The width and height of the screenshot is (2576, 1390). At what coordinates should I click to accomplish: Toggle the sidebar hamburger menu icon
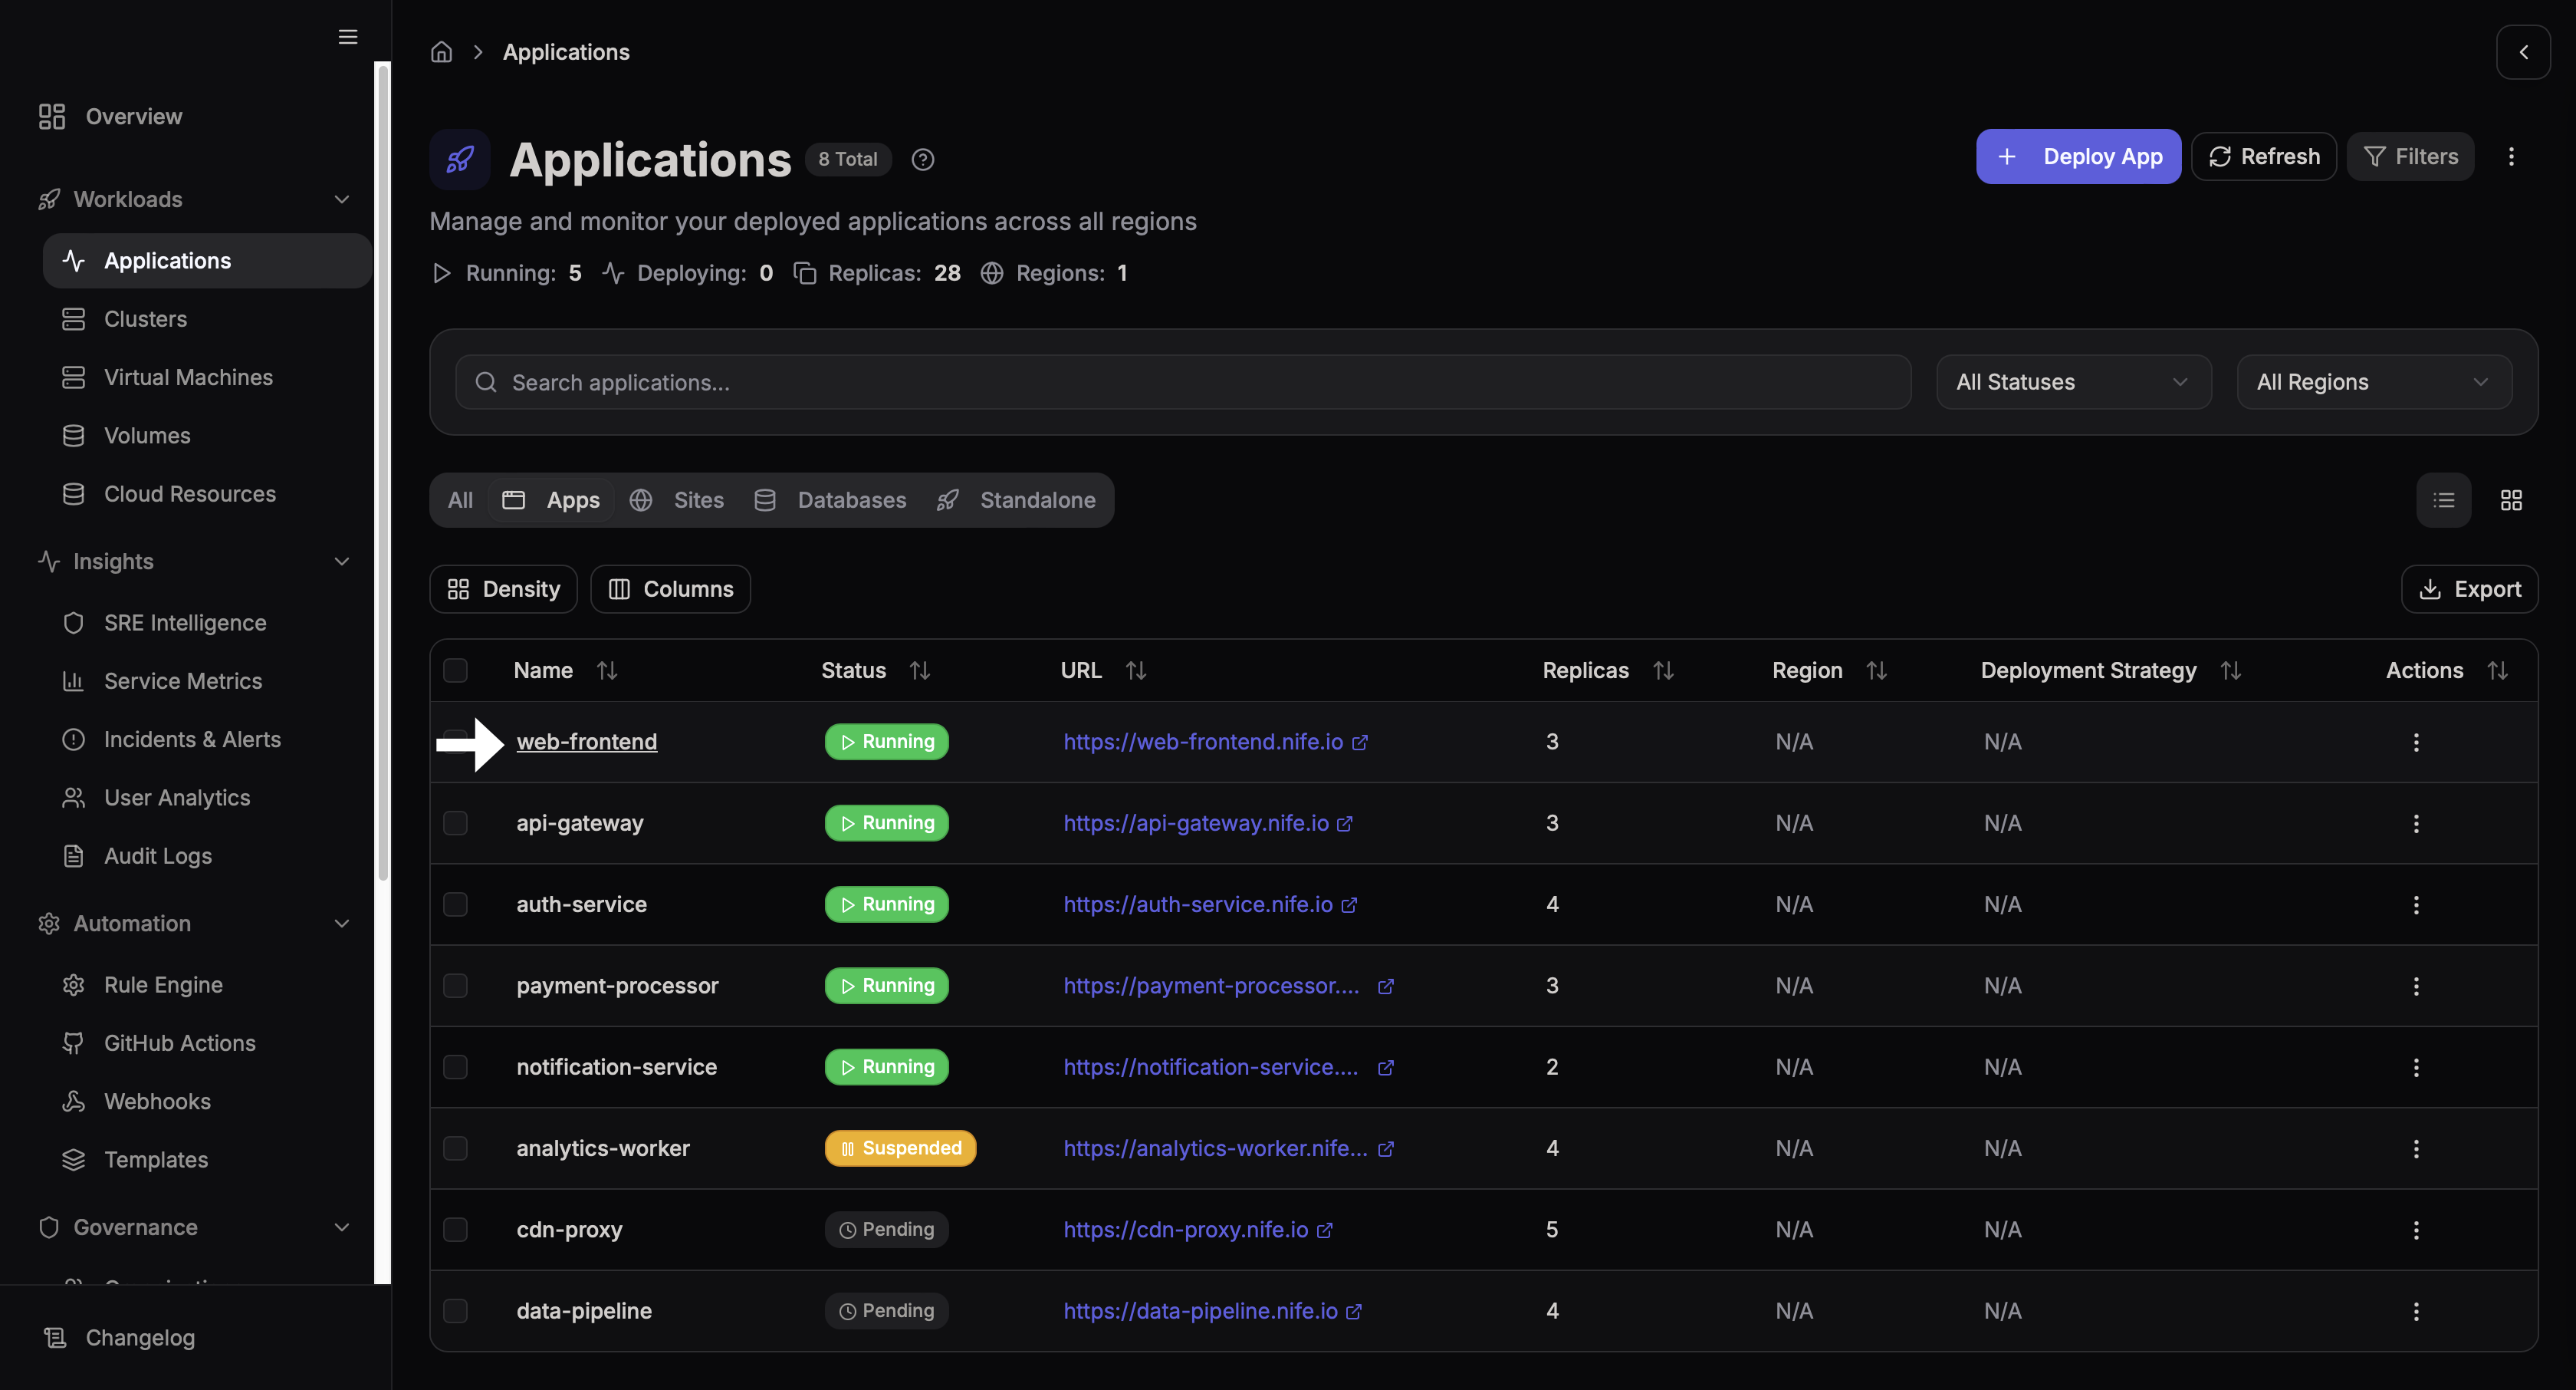pyautogui.click(x=348, y=37)
